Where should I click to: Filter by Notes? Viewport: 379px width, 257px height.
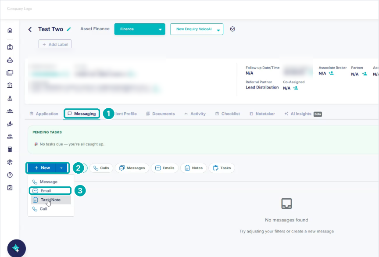pos(193,168)
